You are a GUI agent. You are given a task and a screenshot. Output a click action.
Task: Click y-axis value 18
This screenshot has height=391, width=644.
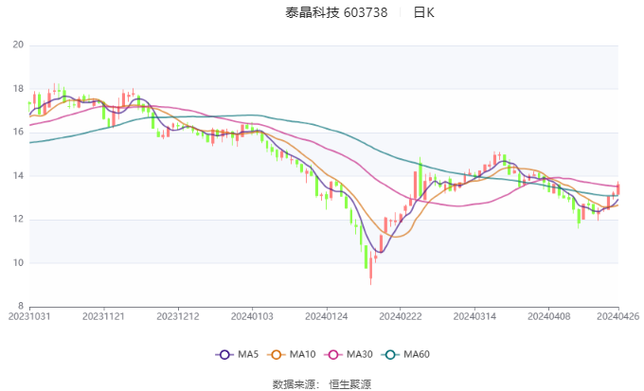tap(18, 89)
